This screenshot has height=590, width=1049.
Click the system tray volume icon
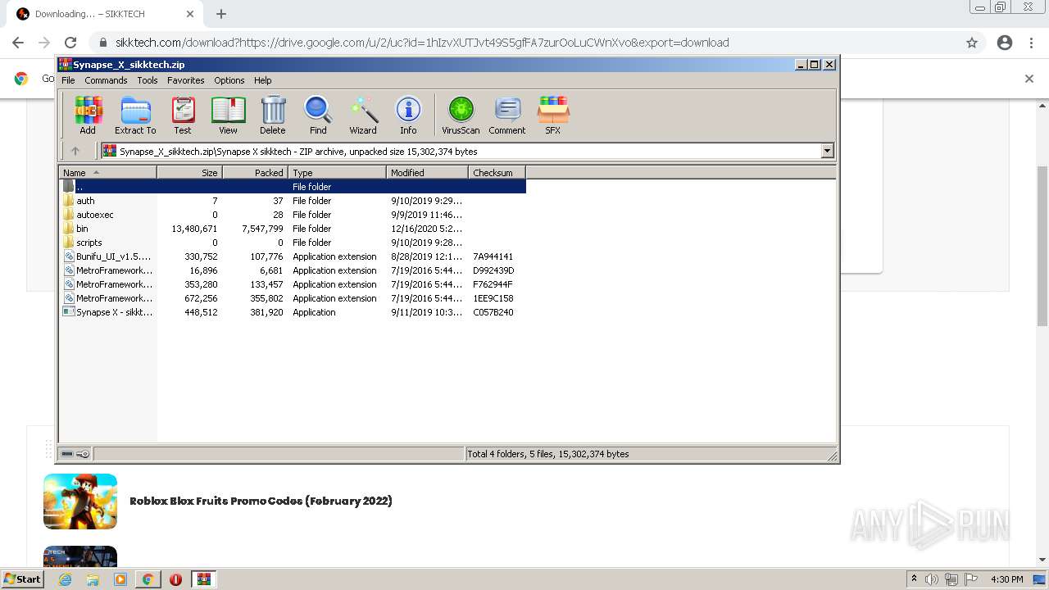[933, 579]
